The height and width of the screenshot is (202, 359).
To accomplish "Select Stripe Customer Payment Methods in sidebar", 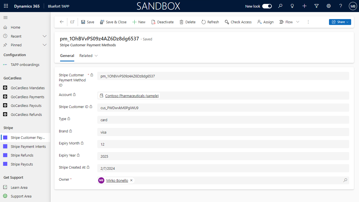I will click(x=25, y=138).
